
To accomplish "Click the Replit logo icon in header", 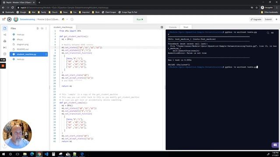I will 9,19.
